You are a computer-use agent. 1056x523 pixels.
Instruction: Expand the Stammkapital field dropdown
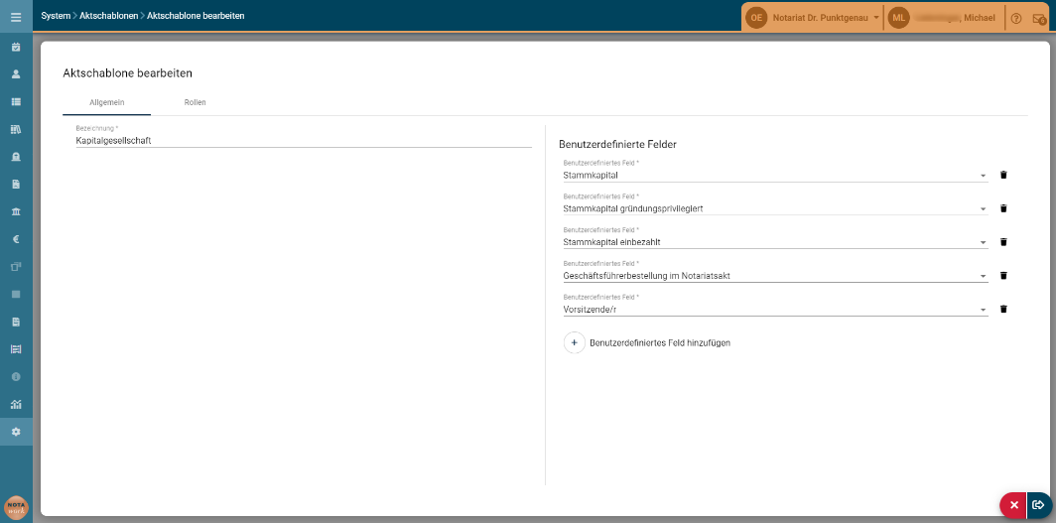click(x=984, y=176)
